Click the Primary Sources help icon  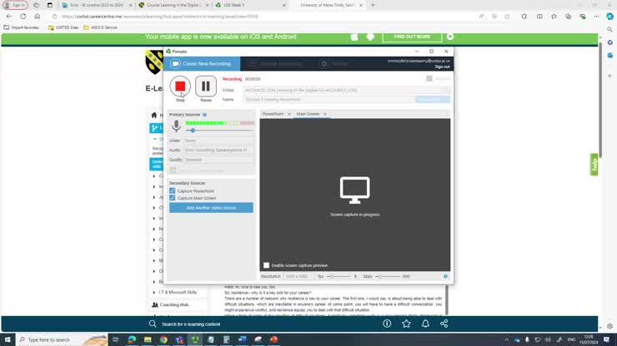click(205, 115)
